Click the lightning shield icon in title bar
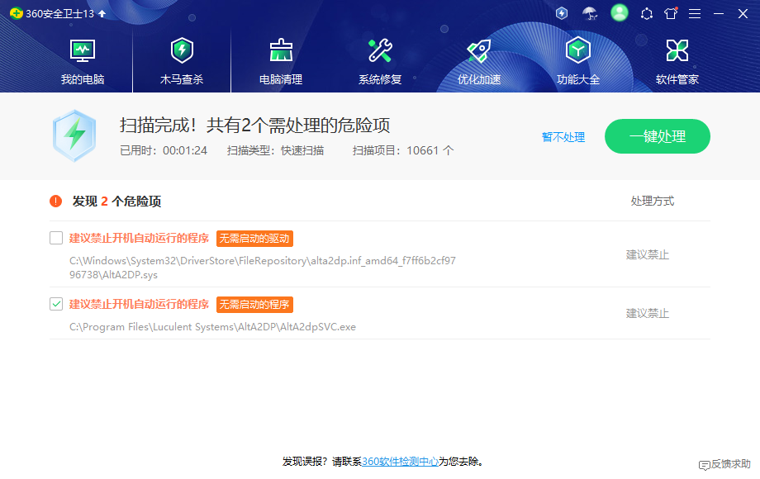The width and height of the screenshot is (760, 479). click(x=561, y=13)
